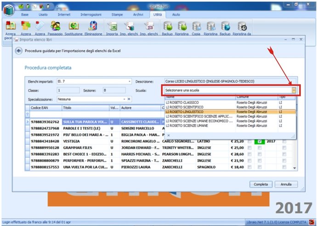Click the Librario.Net books application orb

click(8, 11)
